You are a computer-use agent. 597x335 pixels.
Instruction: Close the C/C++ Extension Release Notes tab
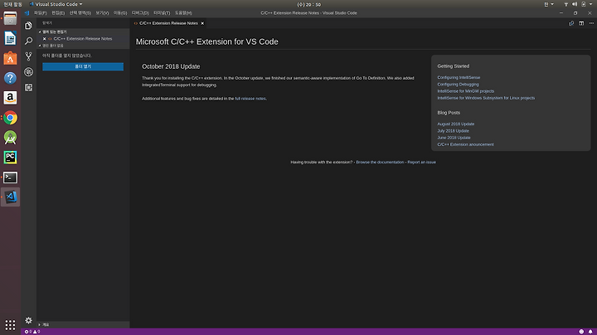pos(202,23)
